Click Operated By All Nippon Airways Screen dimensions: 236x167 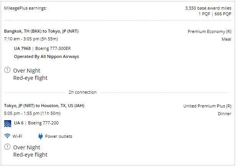coord(46,56)
